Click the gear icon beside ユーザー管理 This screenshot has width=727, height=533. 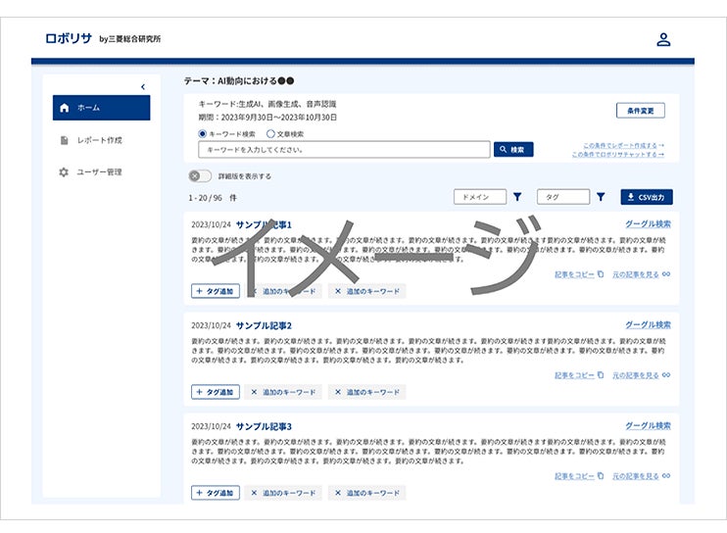tap(64, 171)
